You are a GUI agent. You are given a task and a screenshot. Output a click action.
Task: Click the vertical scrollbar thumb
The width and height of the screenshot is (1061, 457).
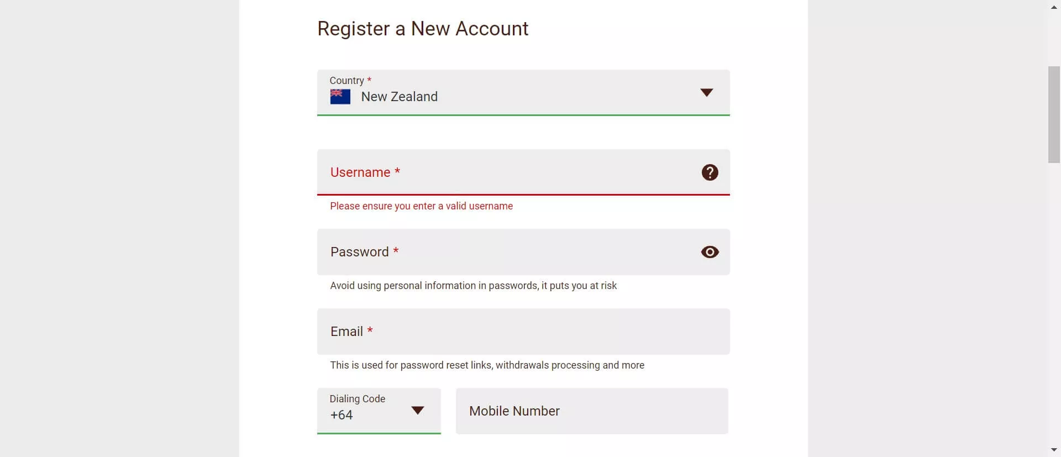(1054, 114)
